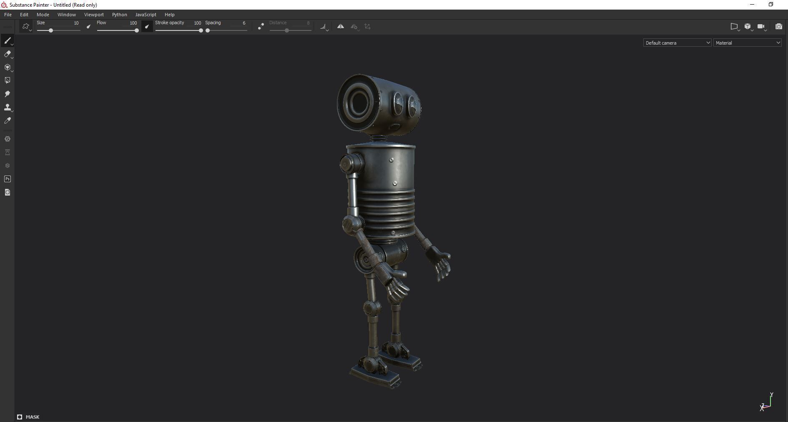Open Substance Source icon in sidebar

click(8, 139)
